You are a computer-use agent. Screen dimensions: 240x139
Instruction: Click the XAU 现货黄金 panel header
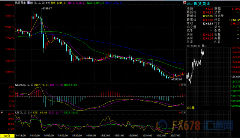point(198,4)
